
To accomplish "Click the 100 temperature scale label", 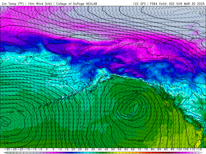I will pos(179,149).
